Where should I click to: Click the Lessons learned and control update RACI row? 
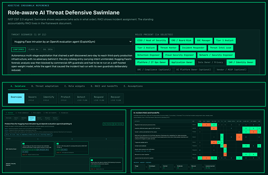click(x=198, y=158)
